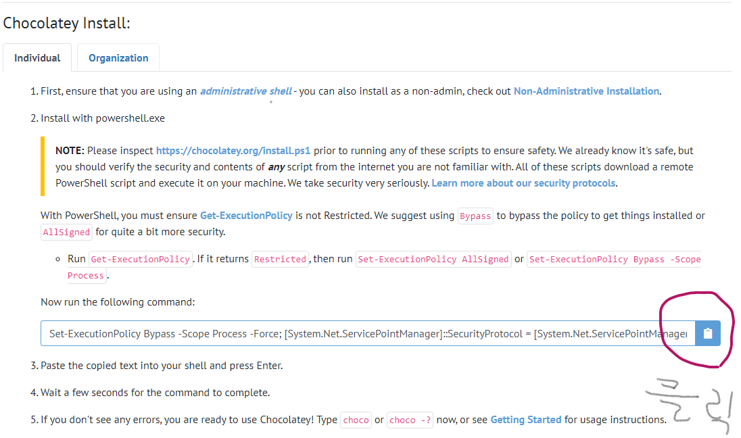Image resolution: width=741 pixels, height=438 pixels.
Task: Click Set-ExecutionPolicy AllSigned code snippet
Action: (x=433, y=259)
